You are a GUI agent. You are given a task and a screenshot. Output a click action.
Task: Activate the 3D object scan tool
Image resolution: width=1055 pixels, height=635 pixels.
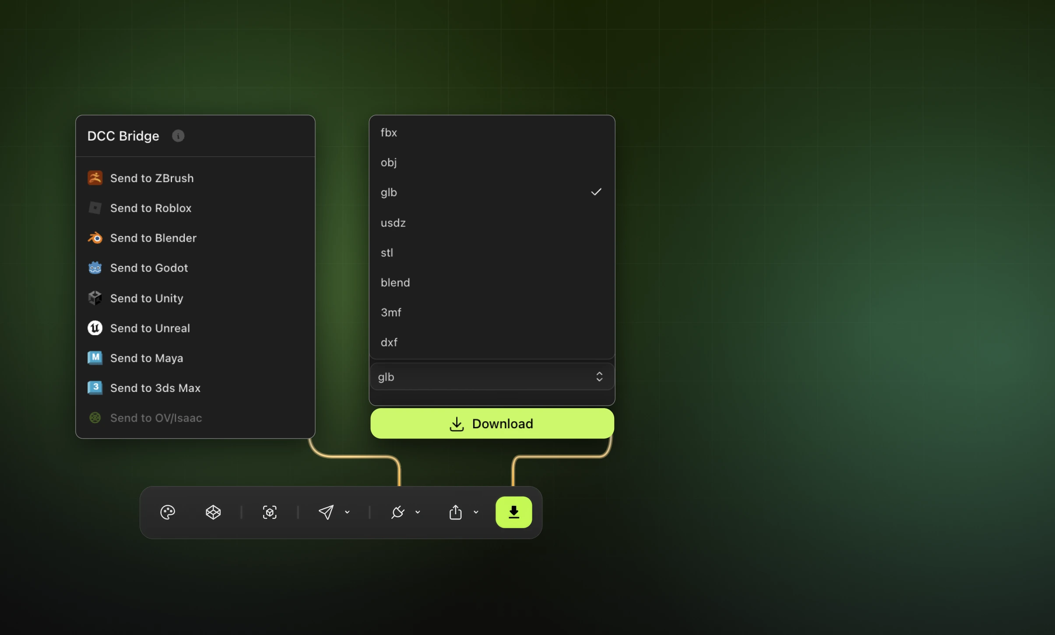coord(270,512)
